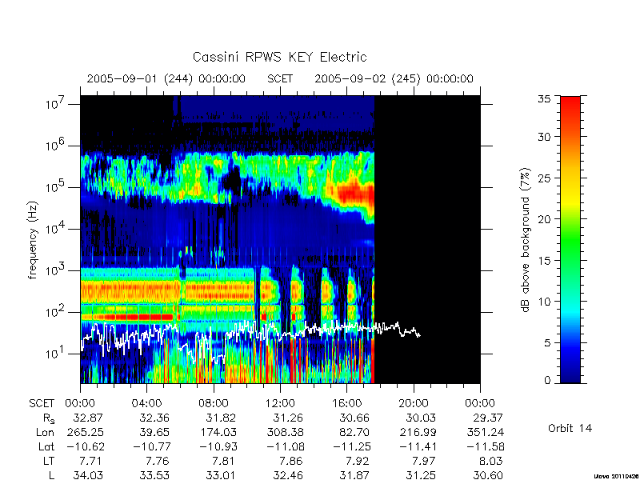This screenshot has height=480, width=640.
Task: Click the 10^5 frequency tick label
Action: (54, 186)
